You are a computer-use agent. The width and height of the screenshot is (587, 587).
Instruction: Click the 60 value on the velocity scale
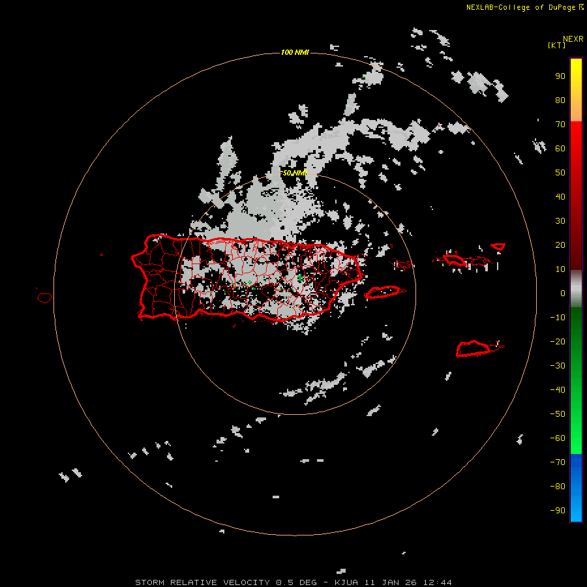(x=560, y=149)
